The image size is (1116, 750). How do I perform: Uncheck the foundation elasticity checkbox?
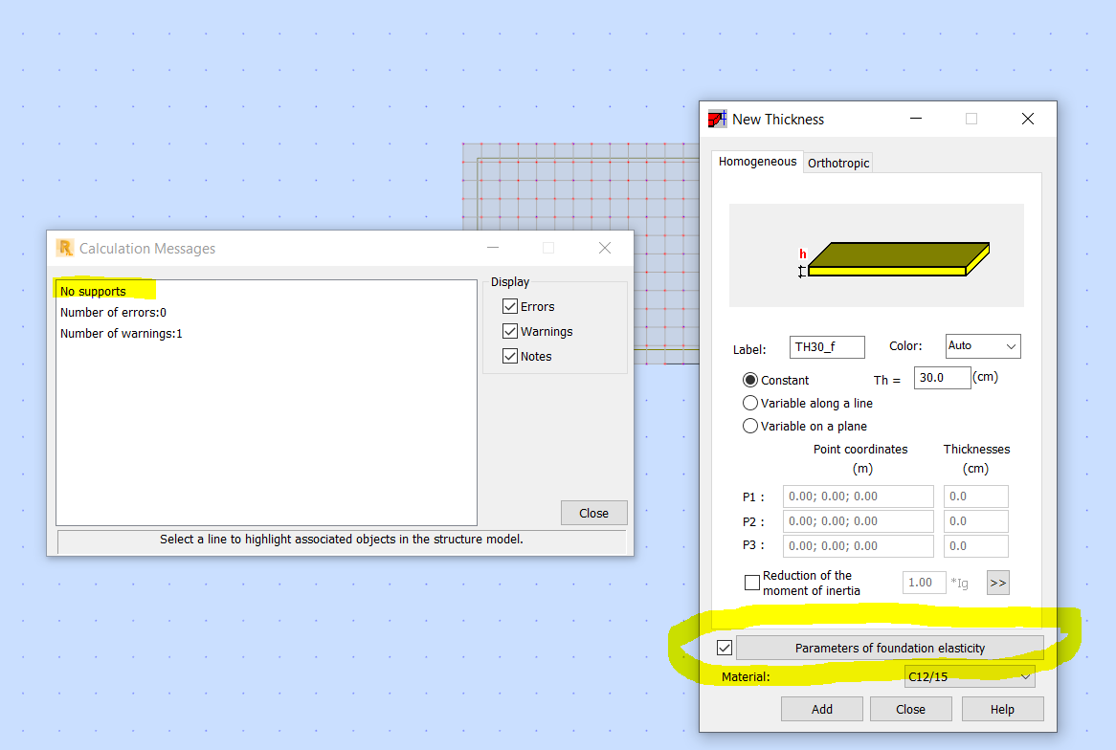[x=725, y=647]
